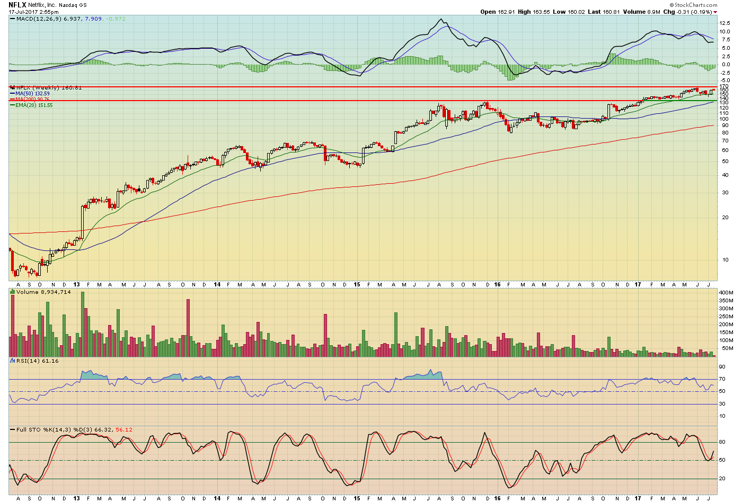Click the MACD histogram value -0.972

(x=116, y=19)
